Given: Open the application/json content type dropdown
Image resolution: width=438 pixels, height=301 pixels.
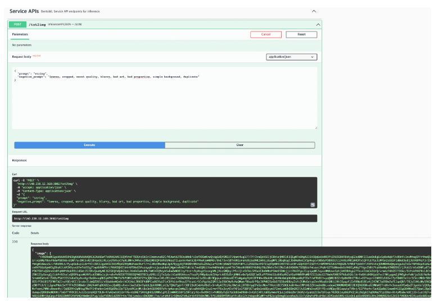Looking at the screenshot, I should click(x=291, y=57).
